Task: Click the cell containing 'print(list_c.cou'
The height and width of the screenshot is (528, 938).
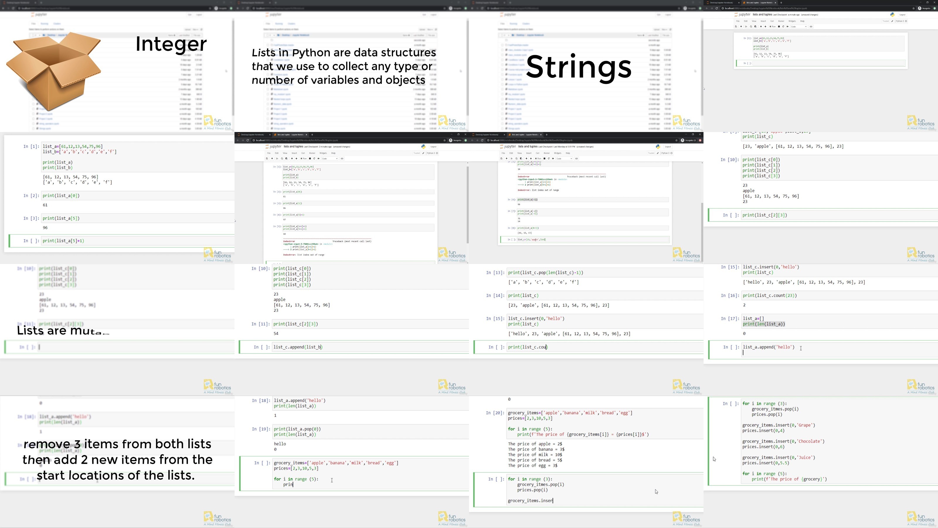Action: click(605, 347)
